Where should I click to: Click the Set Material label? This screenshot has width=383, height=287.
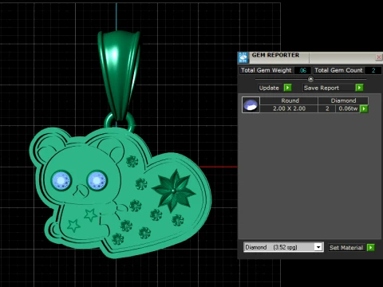(346, 248)
